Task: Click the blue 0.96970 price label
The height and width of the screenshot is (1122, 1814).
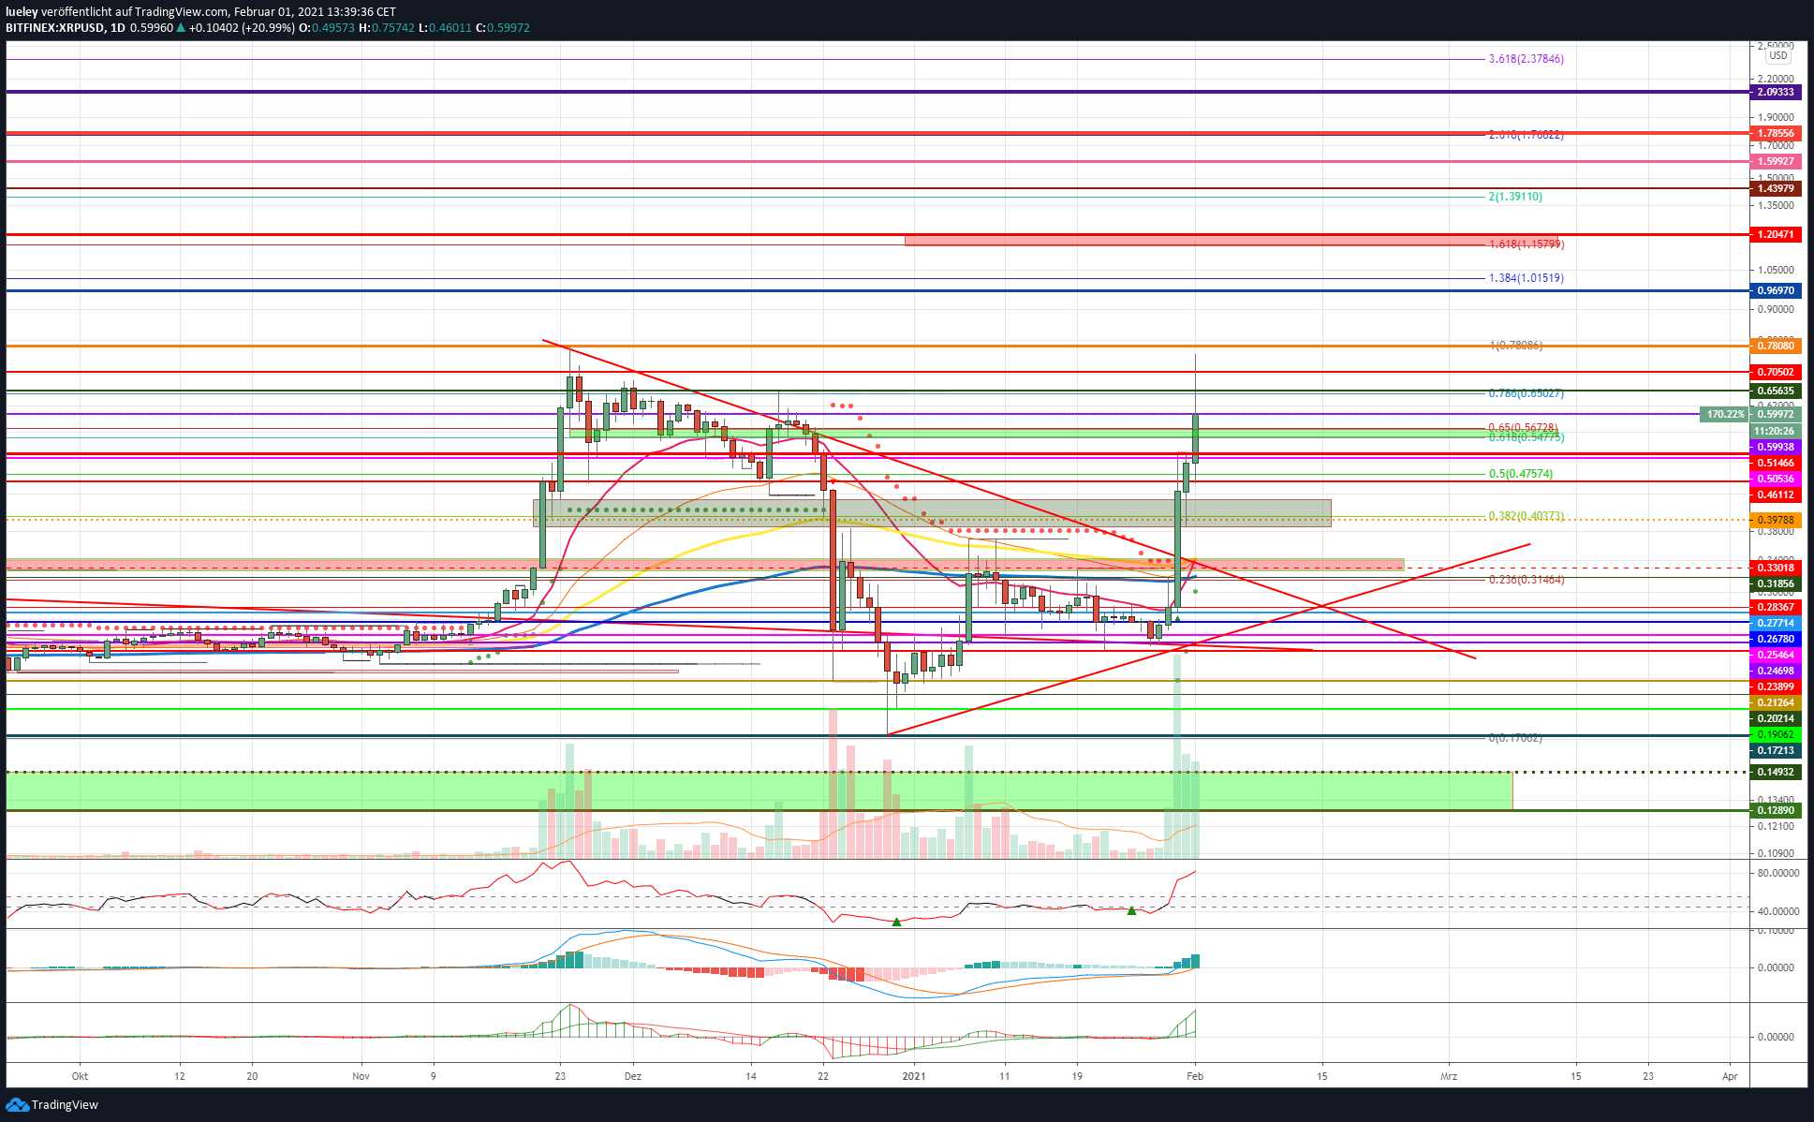Action: click(x=1775, y=290)
